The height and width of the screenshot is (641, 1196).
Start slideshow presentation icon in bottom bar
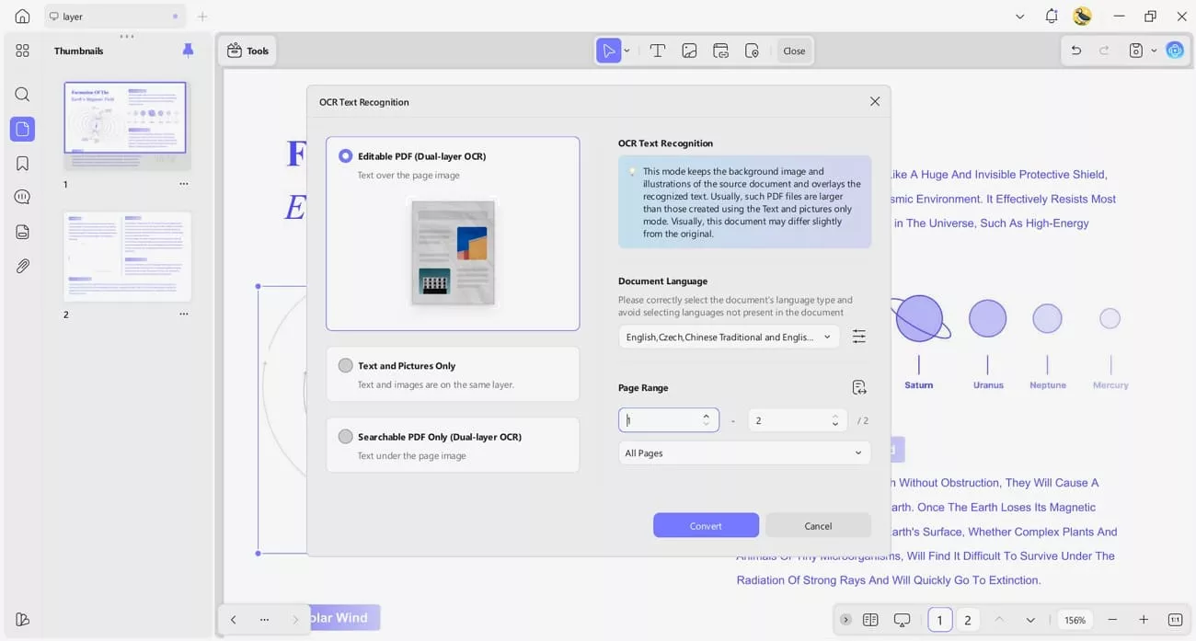pyautogui.click(x=902, y=620)
